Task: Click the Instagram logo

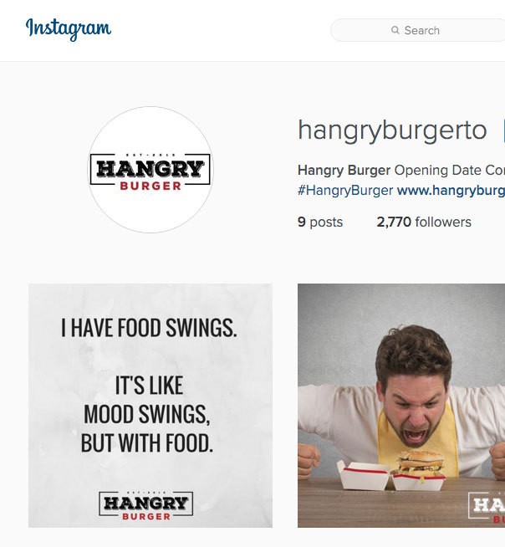Action: (69, 29)
